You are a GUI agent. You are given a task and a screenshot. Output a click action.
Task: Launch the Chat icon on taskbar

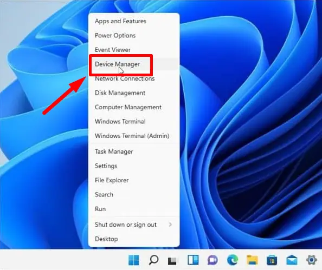(212, 260)
